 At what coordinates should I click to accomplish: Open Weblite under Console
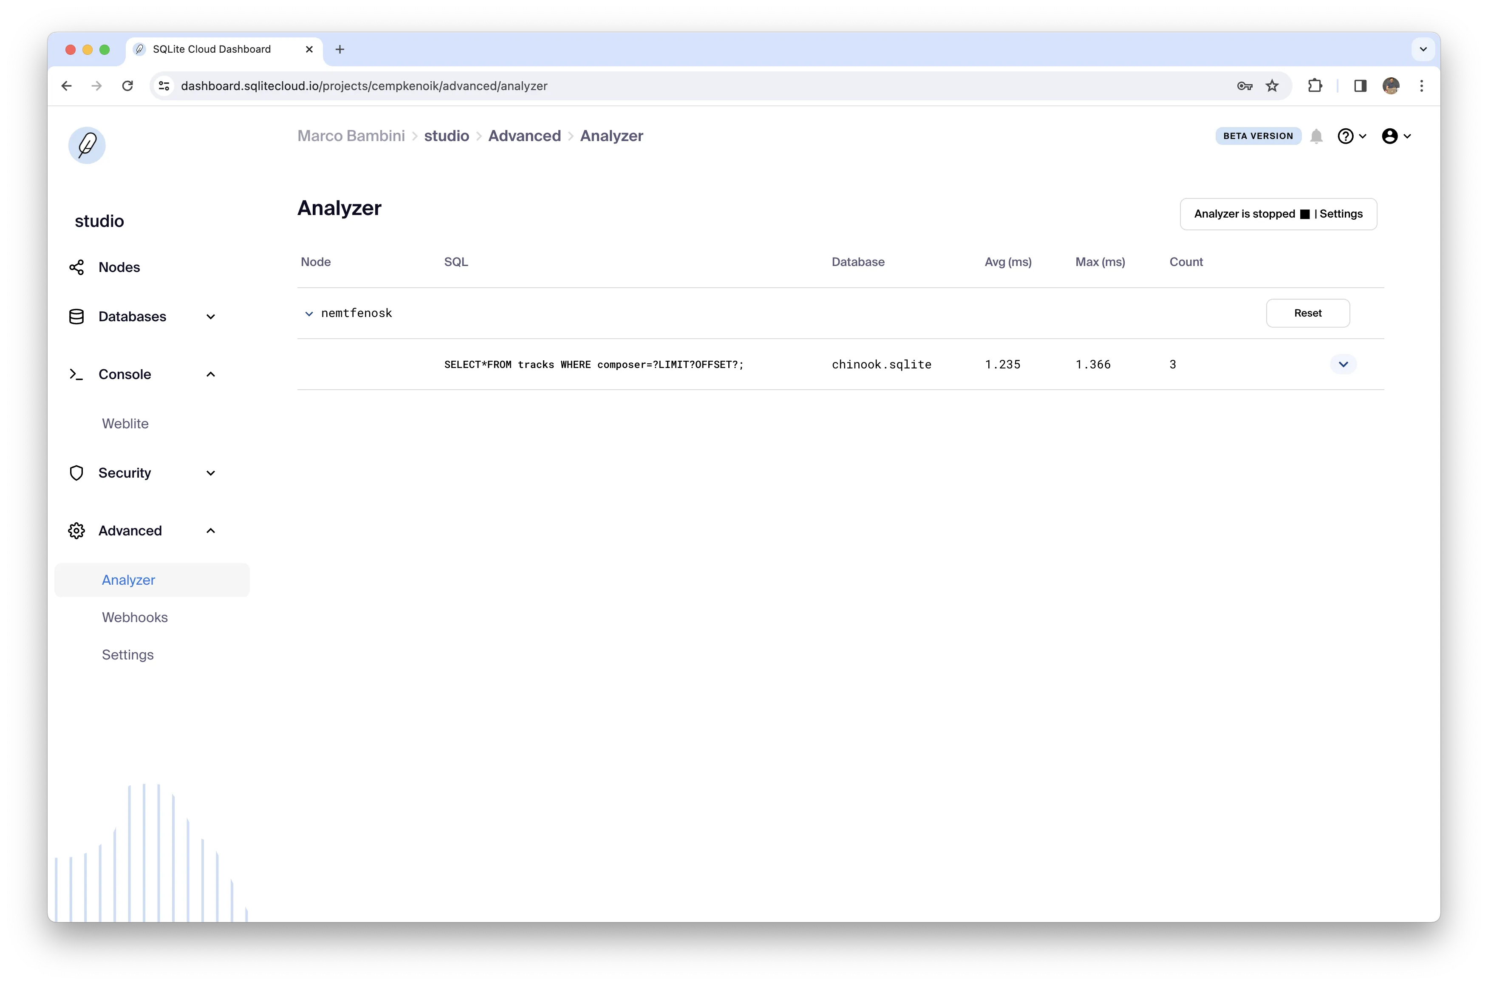coord(125,423)
